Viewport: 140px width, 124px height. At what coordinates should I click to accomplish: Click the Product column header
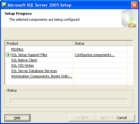[x=39, y=43]
